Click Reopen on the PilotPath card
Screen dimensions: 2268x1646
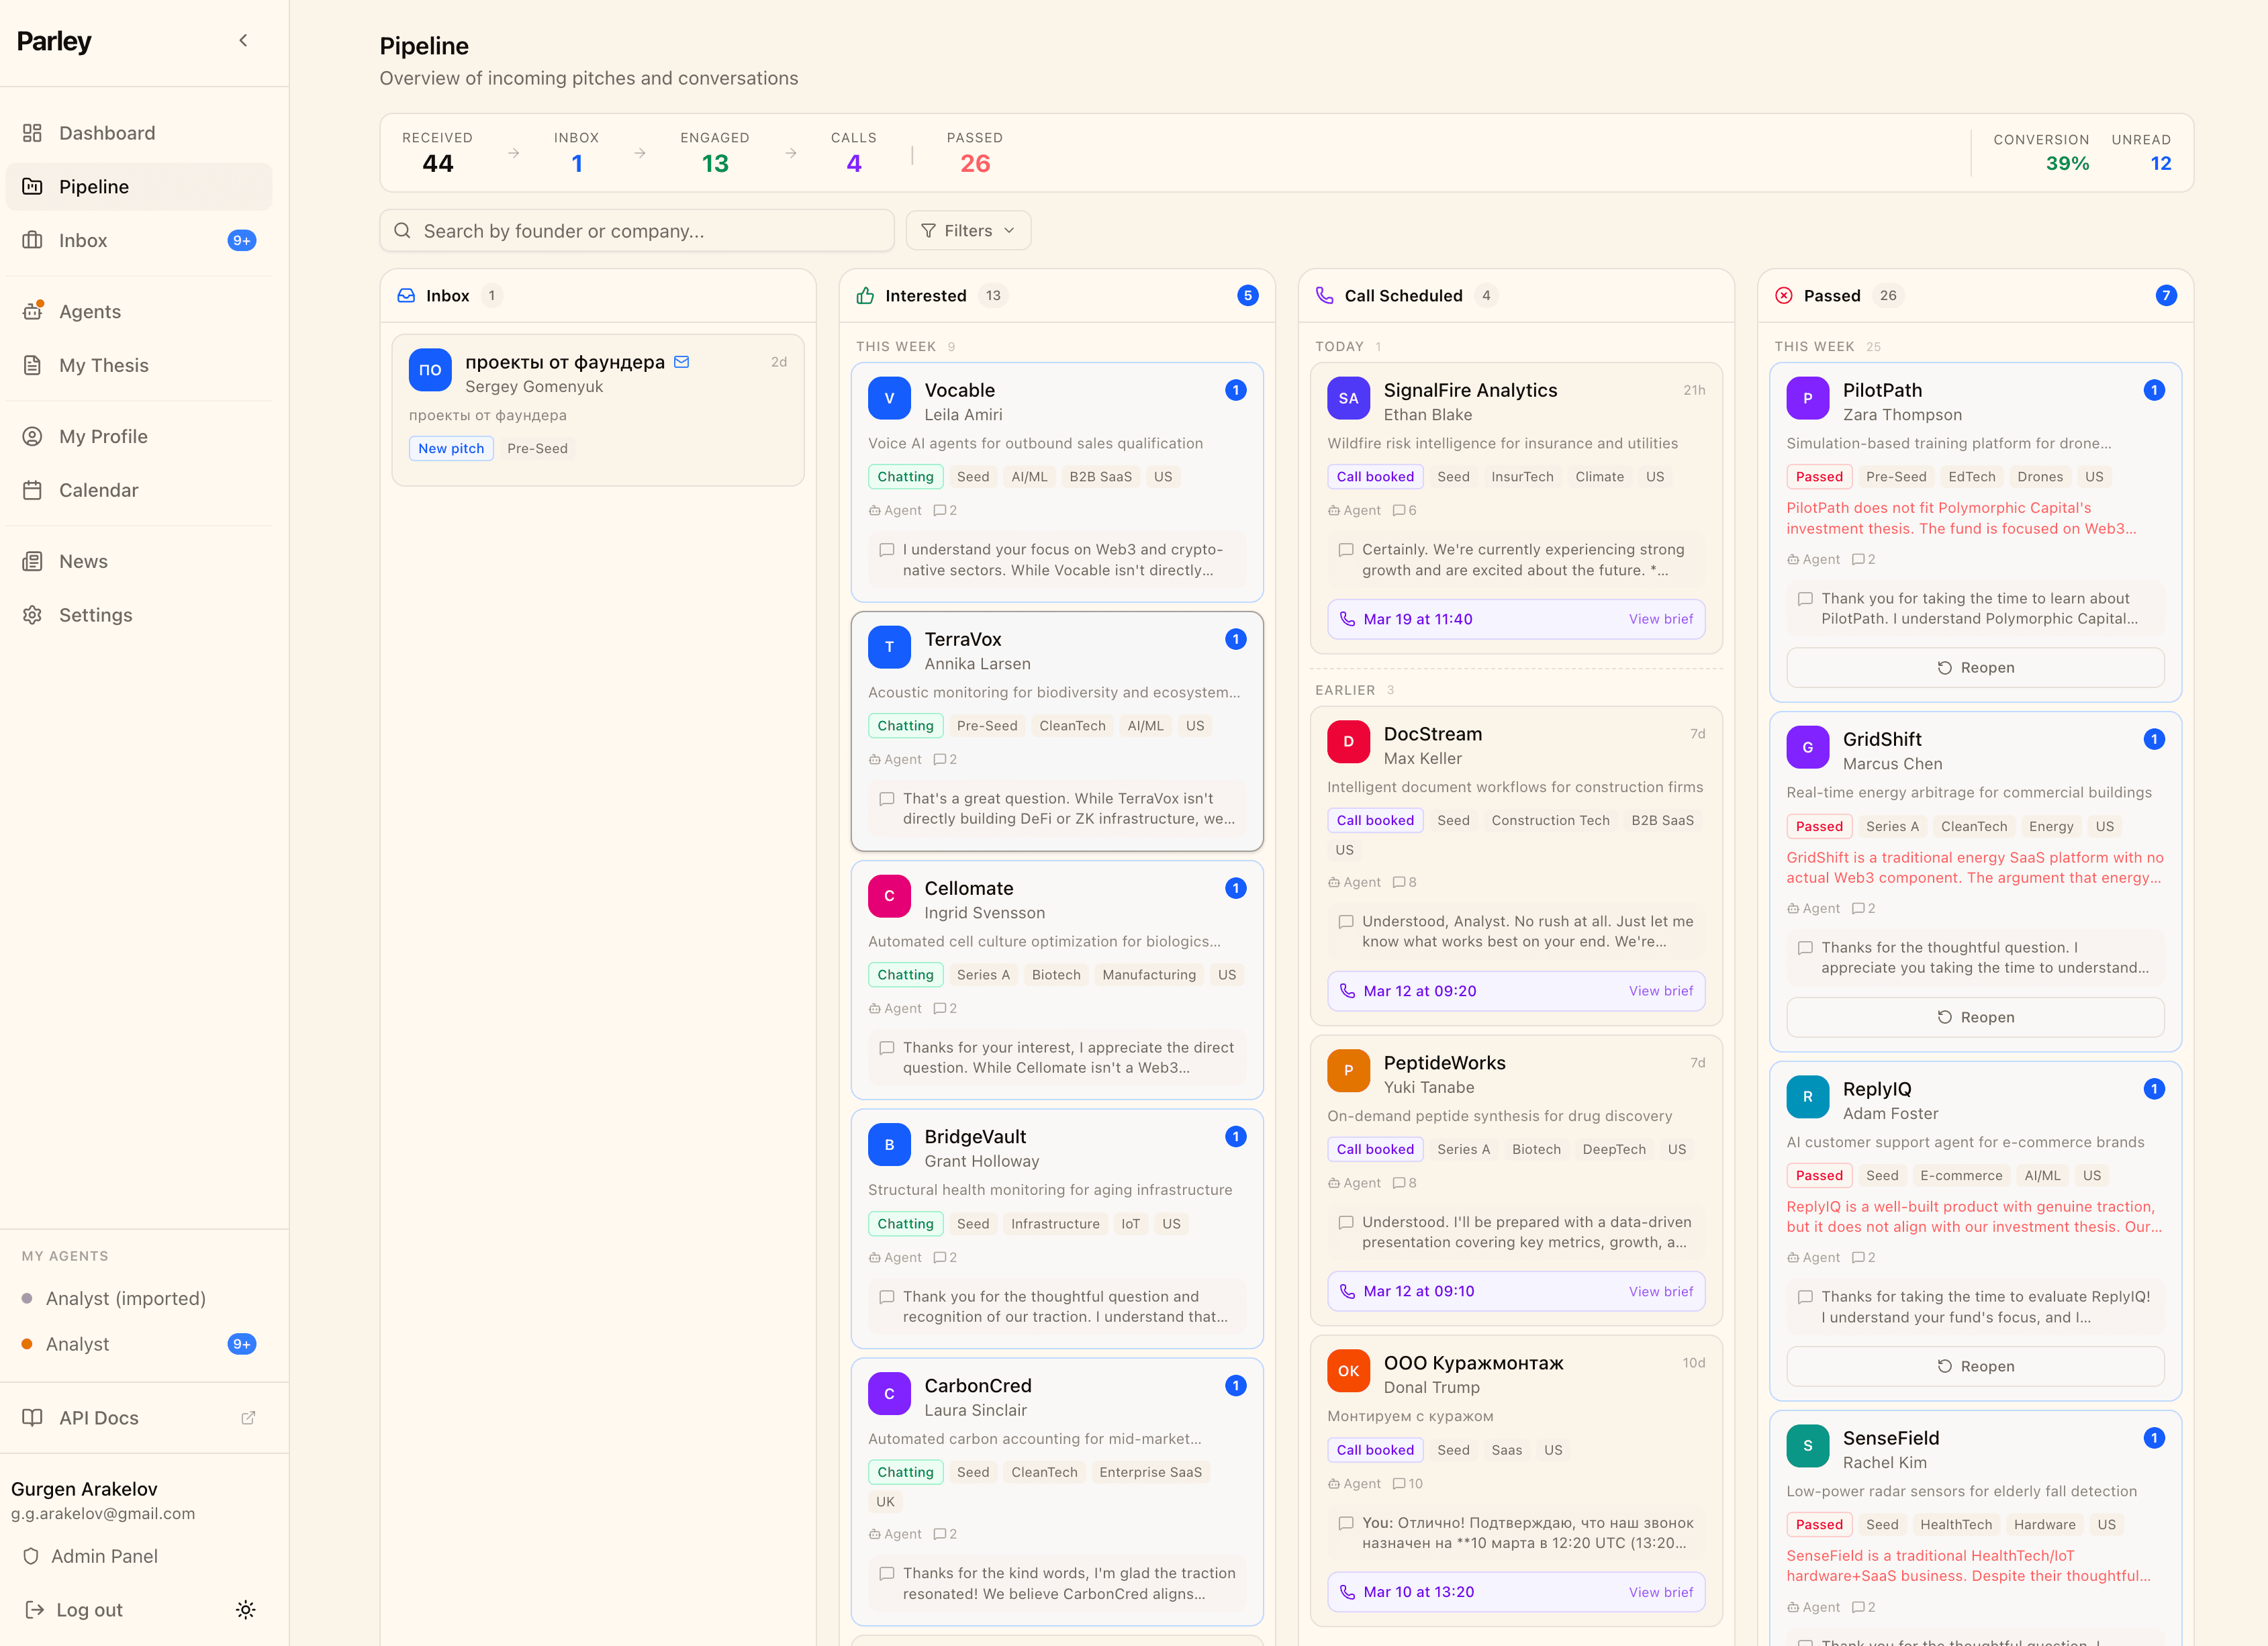[1975, 667]
